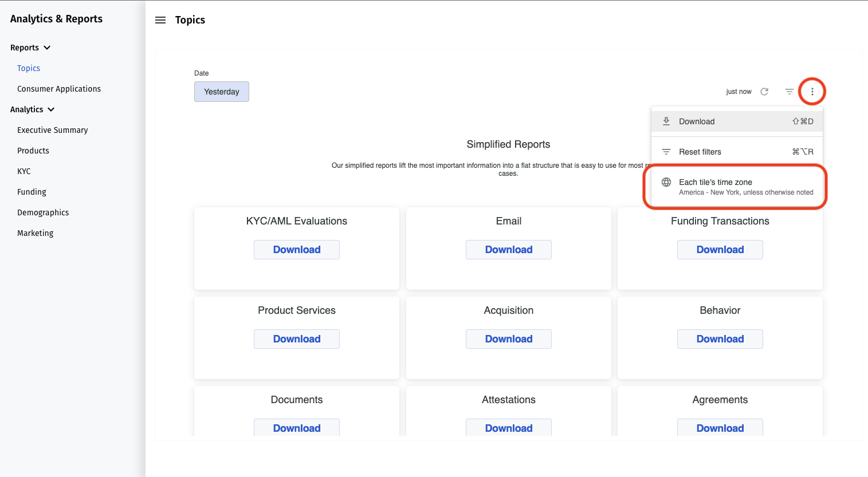Click the refresh icon next to just now
The image size is (868, 477).
pyautogui.click(x=764, y=92)
